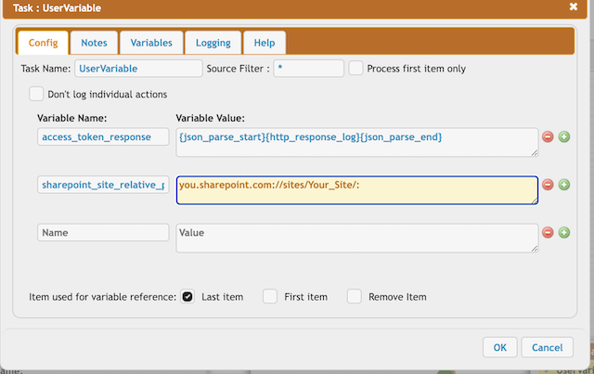Close the UserVariable task dialog

pyautogui.click(x=574, y=6)
